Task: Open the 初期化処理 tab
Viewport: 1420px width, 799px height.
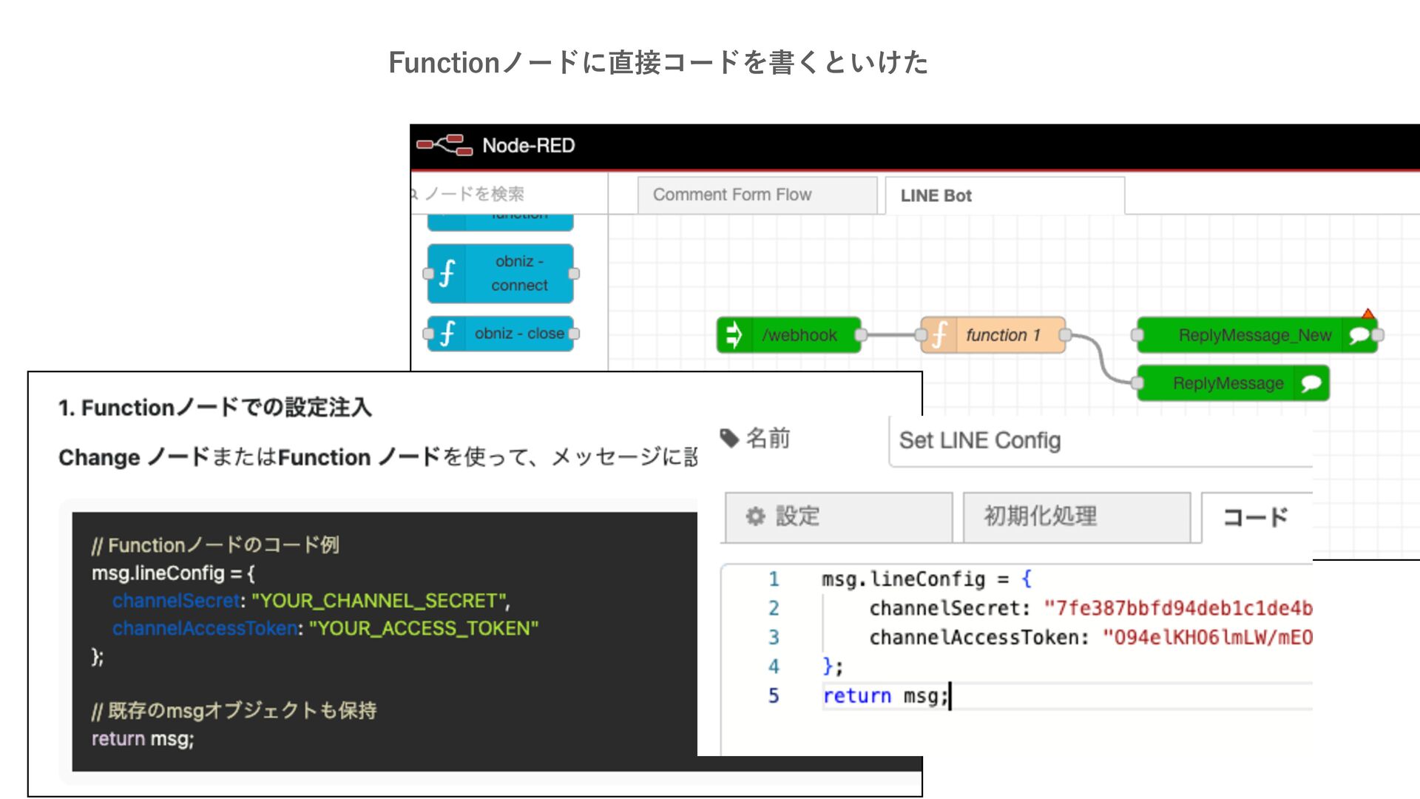Action: tap(1077, 516)
